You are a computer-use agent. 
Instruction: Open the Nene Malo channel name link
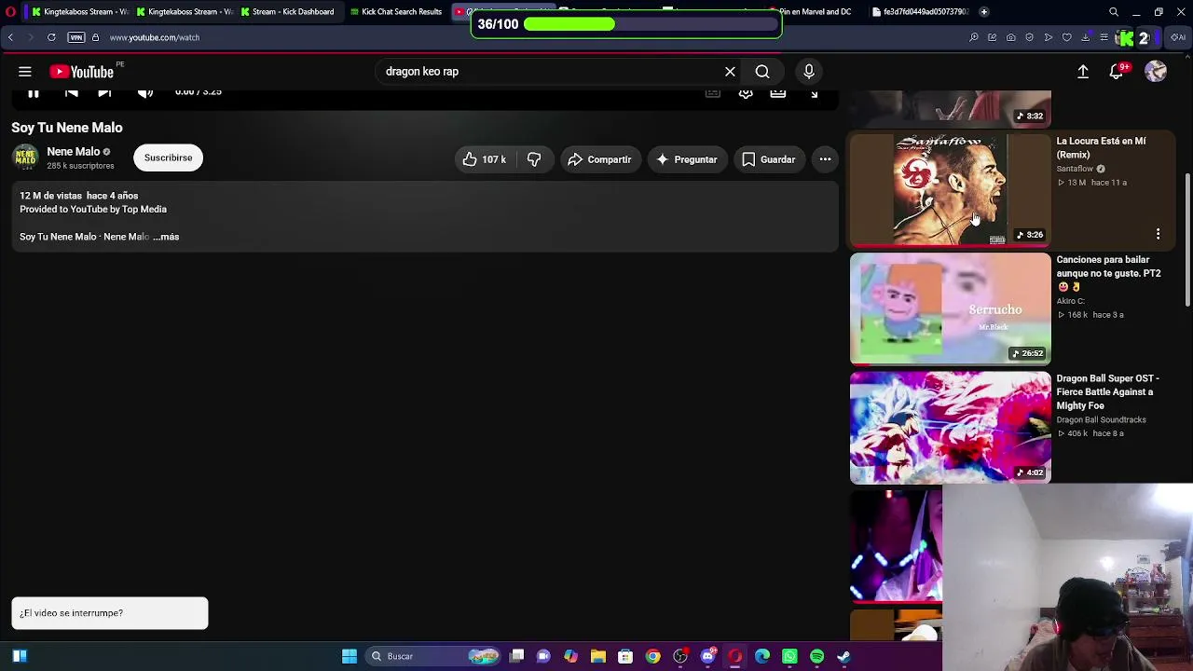[73, 152]
